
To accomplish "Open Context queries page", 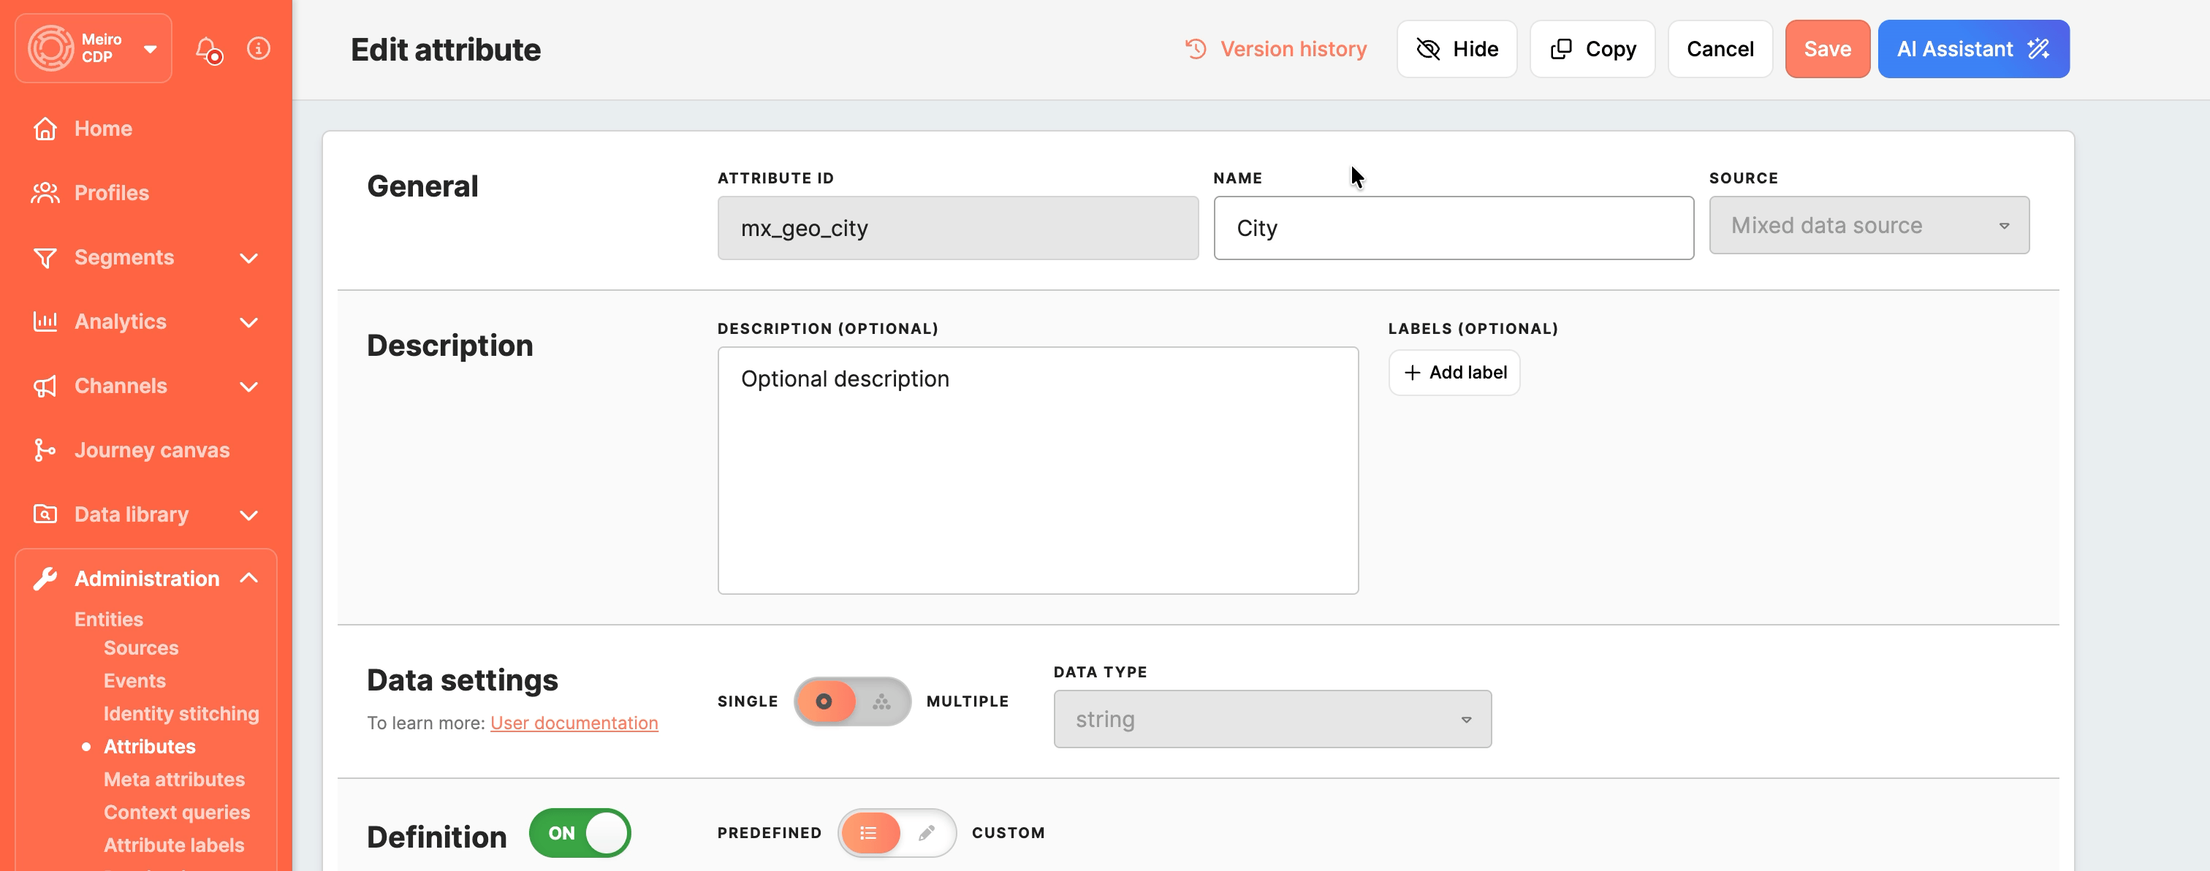I will (x=177, y=813).
